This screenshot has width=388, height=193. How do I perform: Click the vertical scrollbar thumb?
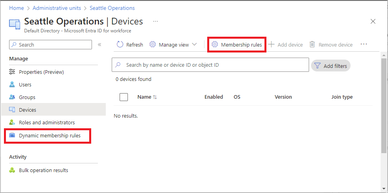[383, 105]
